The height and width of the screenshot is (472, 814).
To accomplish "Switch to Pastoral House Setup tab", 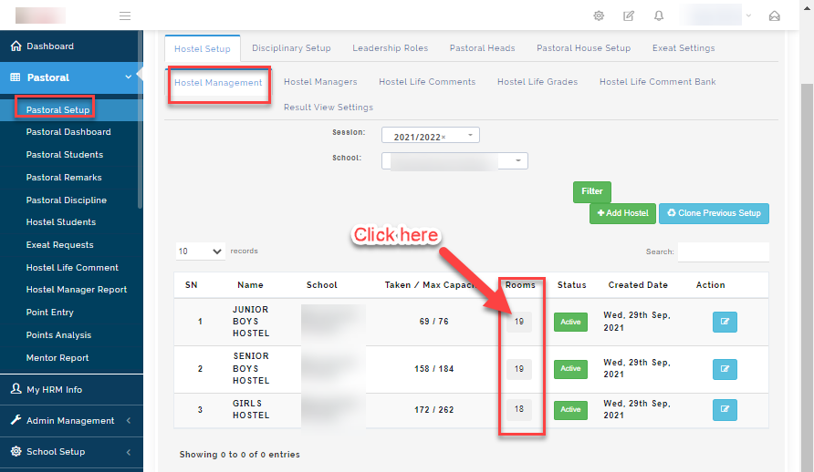I will coord(583,48).
